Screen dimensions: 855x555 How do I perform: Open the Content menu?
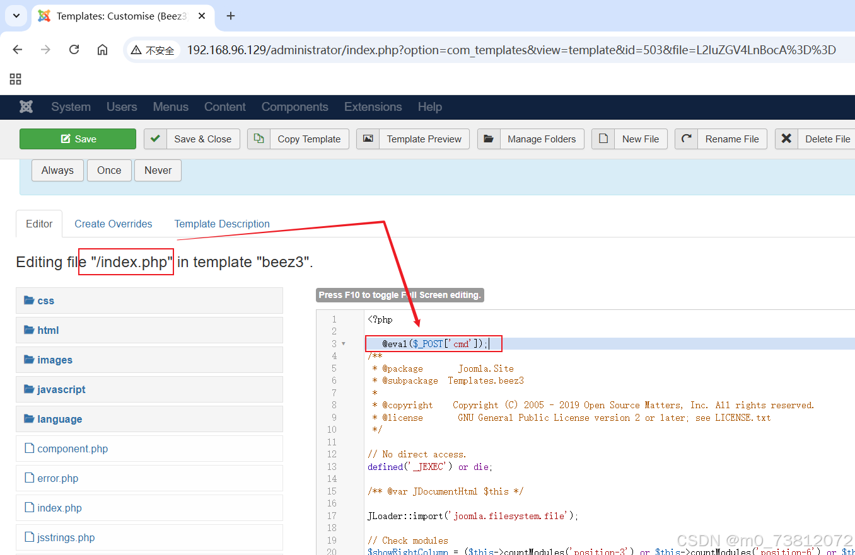coord(225,106)
